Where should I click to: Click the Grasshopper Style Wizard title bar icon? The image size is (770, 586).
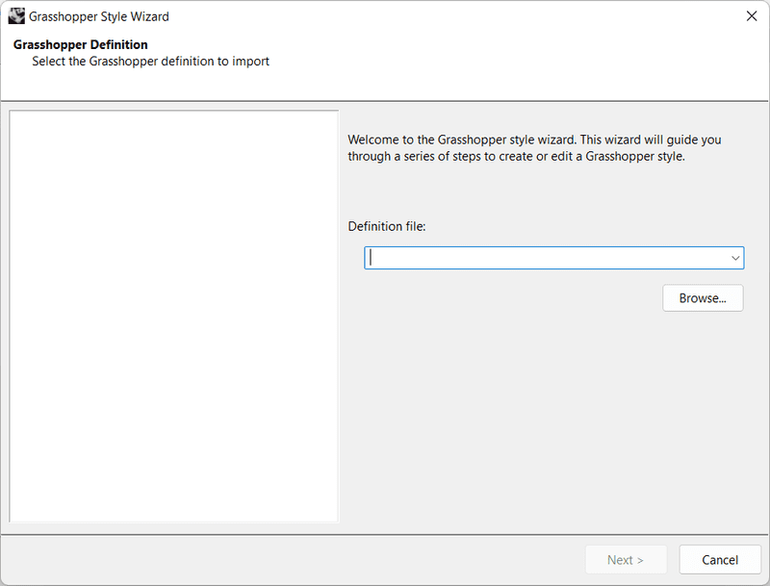click(x=16, y=16)
